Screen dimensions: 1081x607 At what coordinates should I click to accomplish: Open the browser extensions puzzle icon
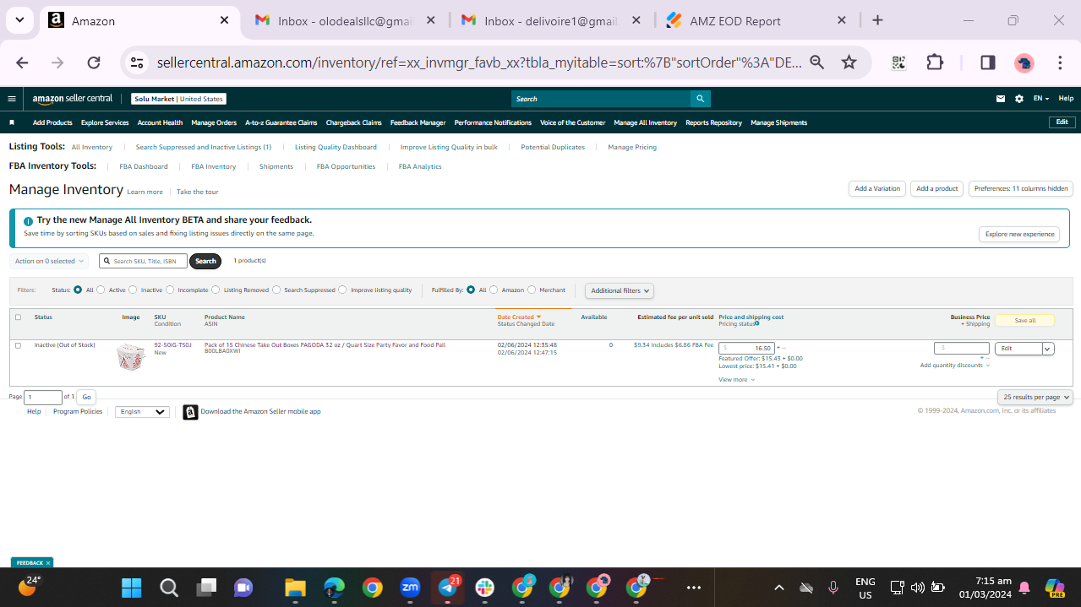point(935,62)
